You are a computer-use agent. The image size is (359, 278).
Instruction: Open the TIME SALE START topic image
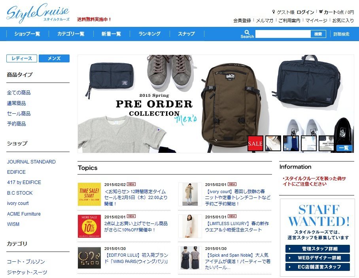click(x=89, y=194)
